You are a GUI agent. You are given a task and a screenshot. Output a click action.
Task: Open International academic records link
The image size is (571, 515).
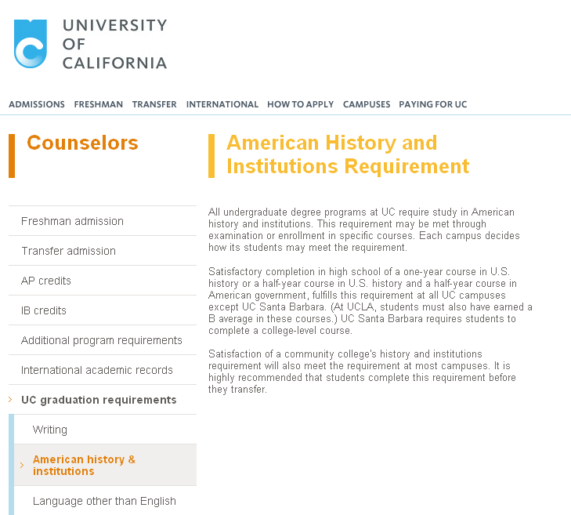[x=97, y=370]
